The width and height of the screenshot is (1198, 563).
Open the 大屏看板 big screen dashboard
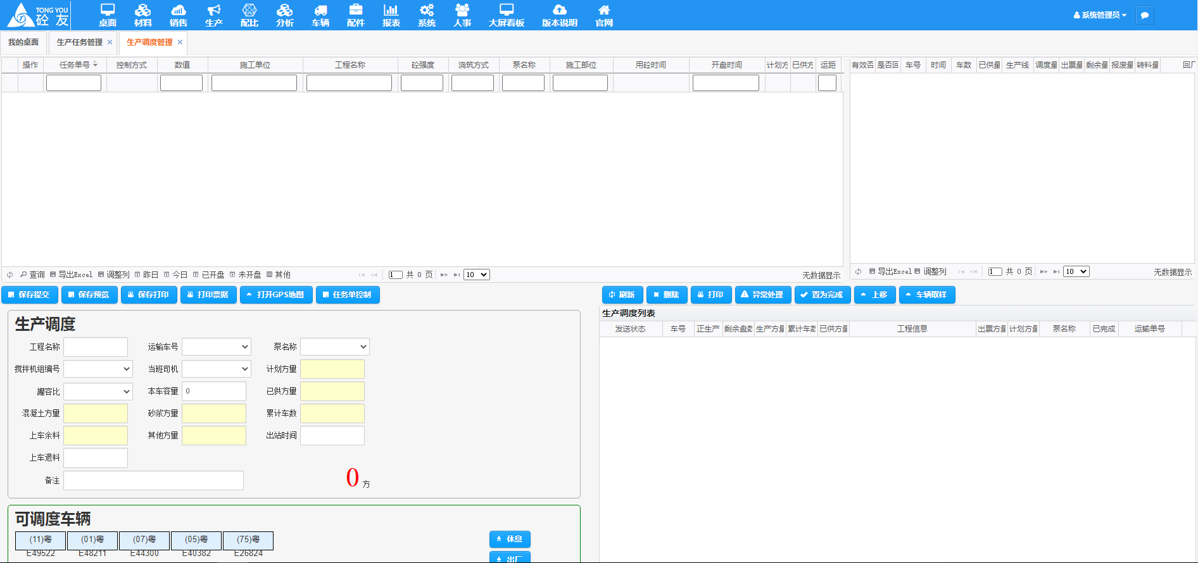point(507,15)
